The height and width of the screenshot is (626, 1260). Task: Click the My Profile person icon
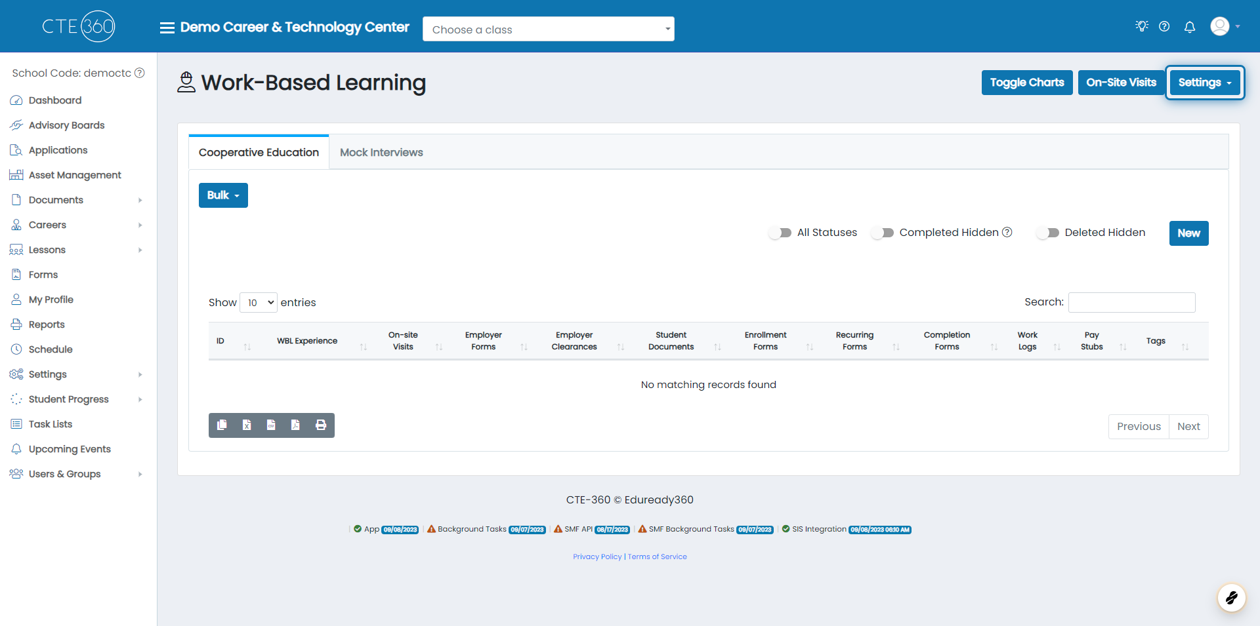pyautogui.click(x=16, y=300)
